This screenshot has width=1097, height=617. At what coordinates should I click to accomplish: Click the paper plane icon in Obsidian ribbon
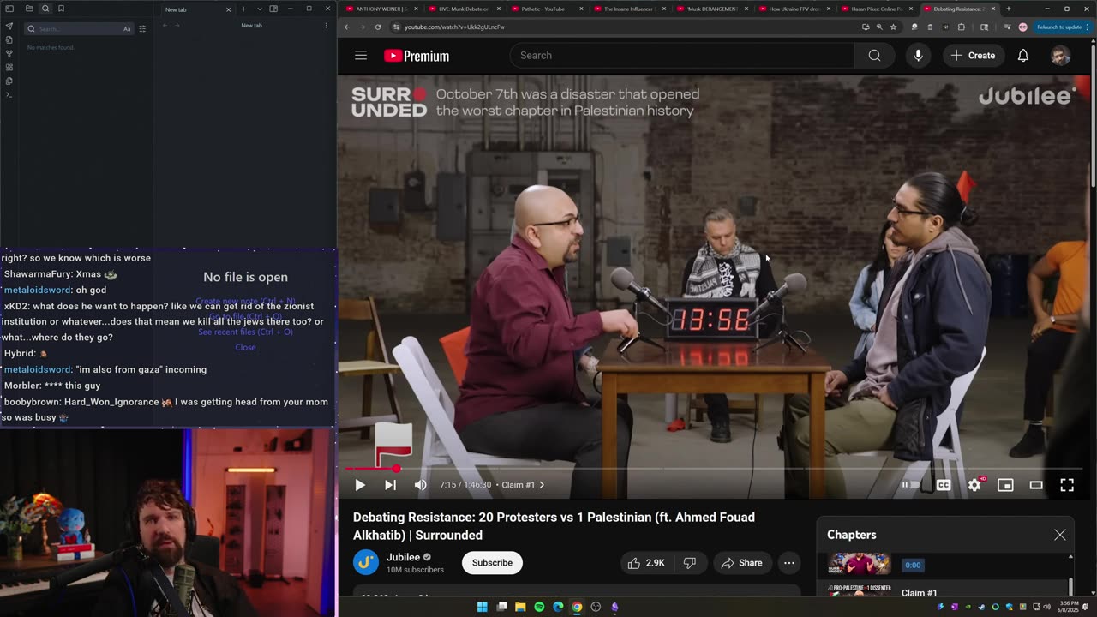click(9, 26)
